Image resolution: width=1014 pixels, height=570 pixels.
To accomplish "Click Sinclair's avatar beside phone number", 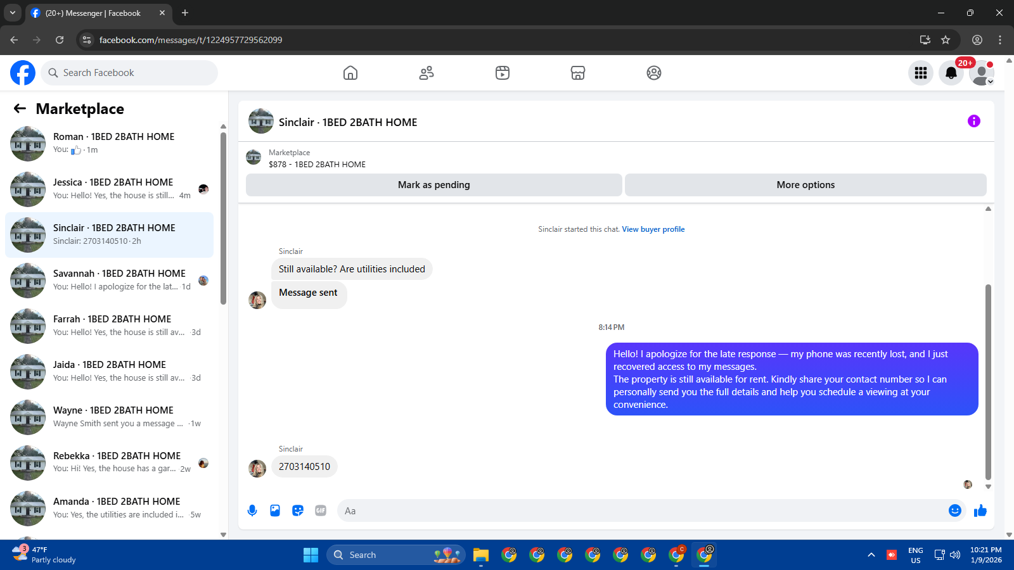I will [x=257, y=469].
